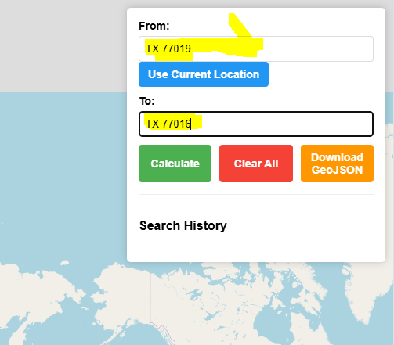Click the To: label

click(147, 101)
